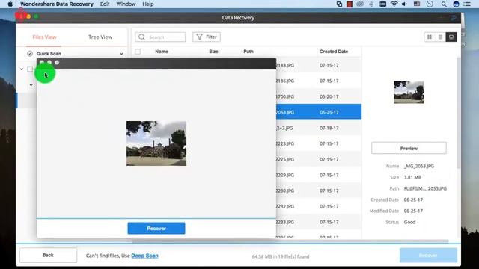479x269 pixels.
Task: Click the magnifier icon in the search box
Action: [x=141, y=37]
